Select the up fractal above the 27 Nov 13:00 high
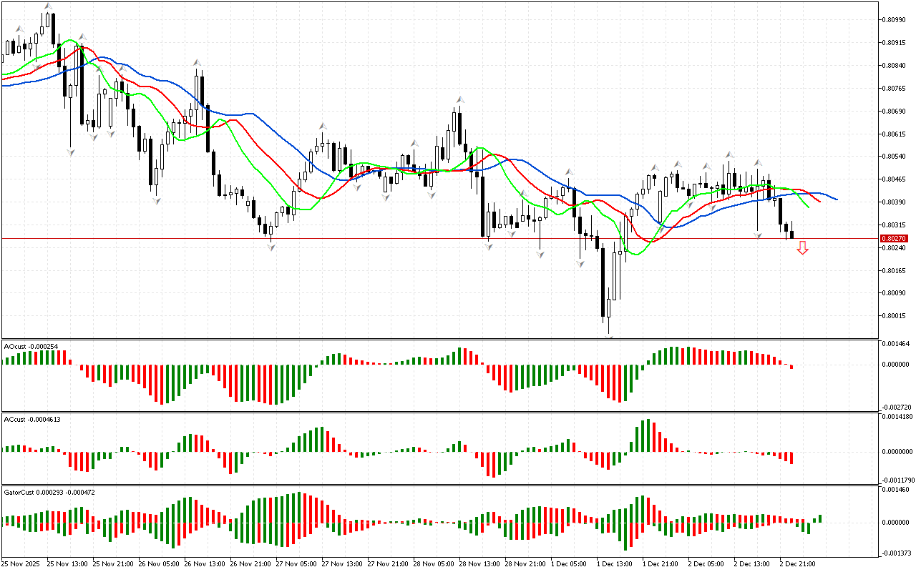Viewport: 916px width, 572px height. (x=323, y=126)
